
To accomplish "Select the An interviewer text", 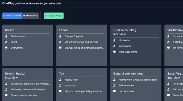I will (127, 86).
